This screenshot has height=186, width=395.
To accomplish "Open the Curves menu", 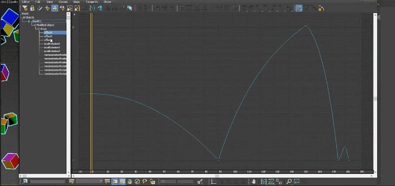I will [x=63, y=2].
